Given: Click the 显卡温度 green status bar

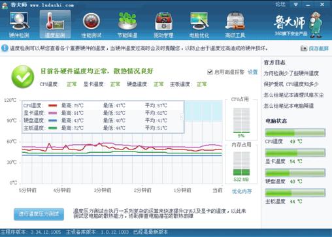Looking at the screenshot, I should [x=295, y=153].
